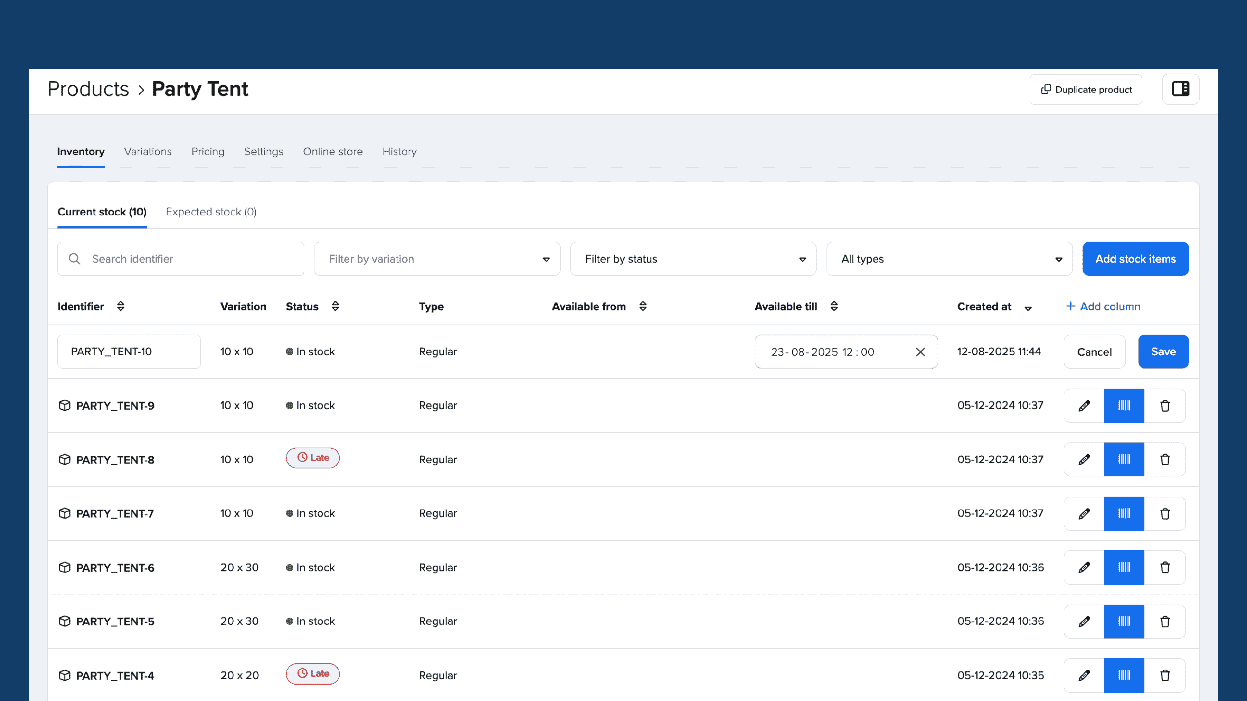Toggle sorting on the Available from column
Image resolution: width=1247 pixels, height=701 pixels.
coord(643,306)
